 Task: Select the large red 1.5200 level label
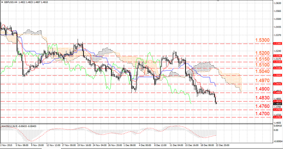pyautogui.click(x=262, y=53)
